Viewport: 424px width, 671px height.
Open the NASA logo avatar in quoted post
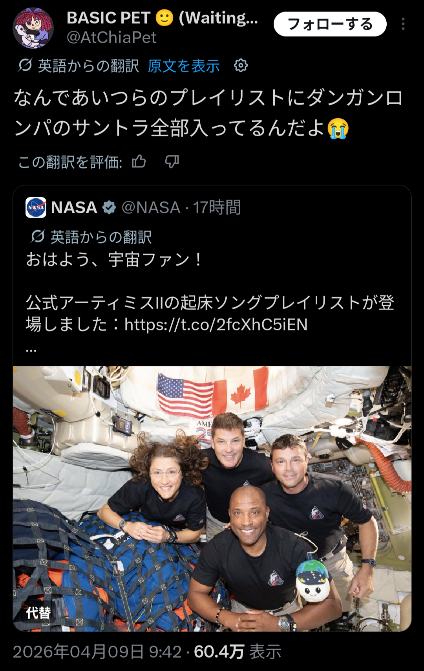36,207
